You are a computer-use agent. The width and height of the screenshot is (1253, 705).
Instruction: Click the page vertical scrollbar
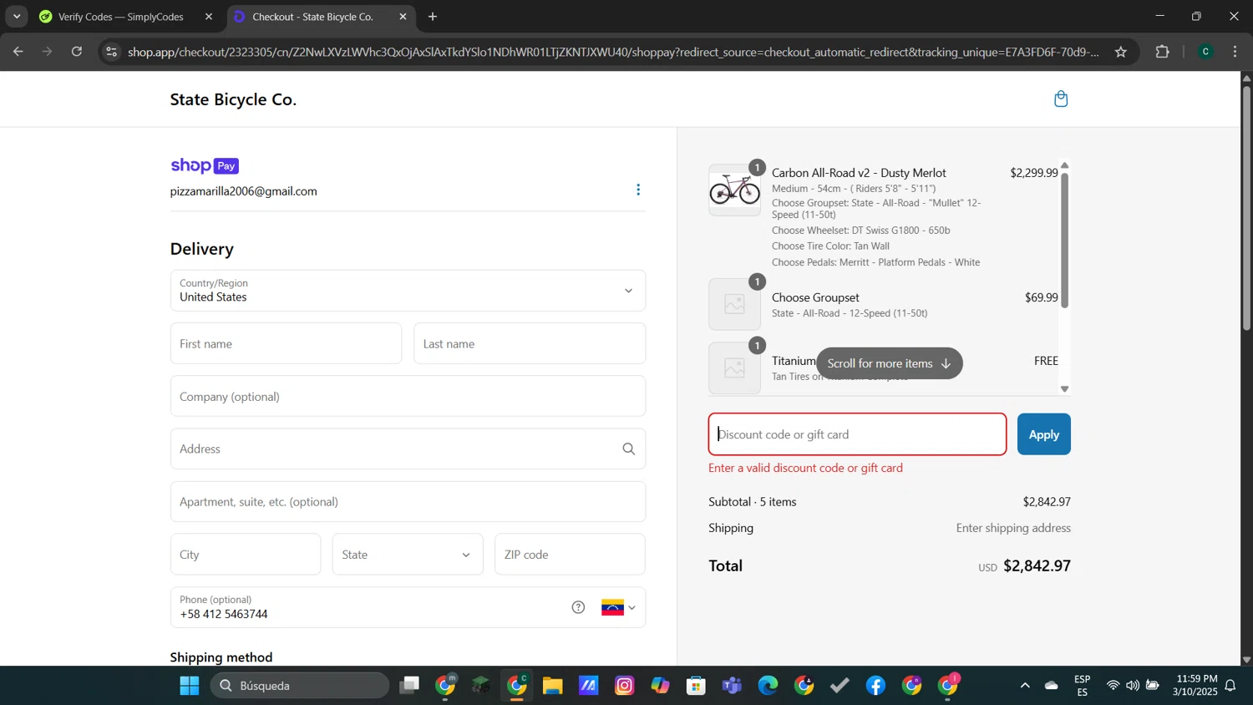pos(1246,206)
